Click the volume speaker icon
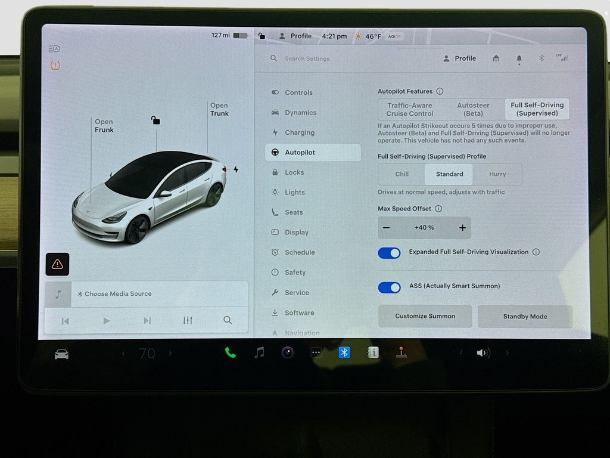The width and height of the screenshot is (610, 458). click(x=482, y=353)
